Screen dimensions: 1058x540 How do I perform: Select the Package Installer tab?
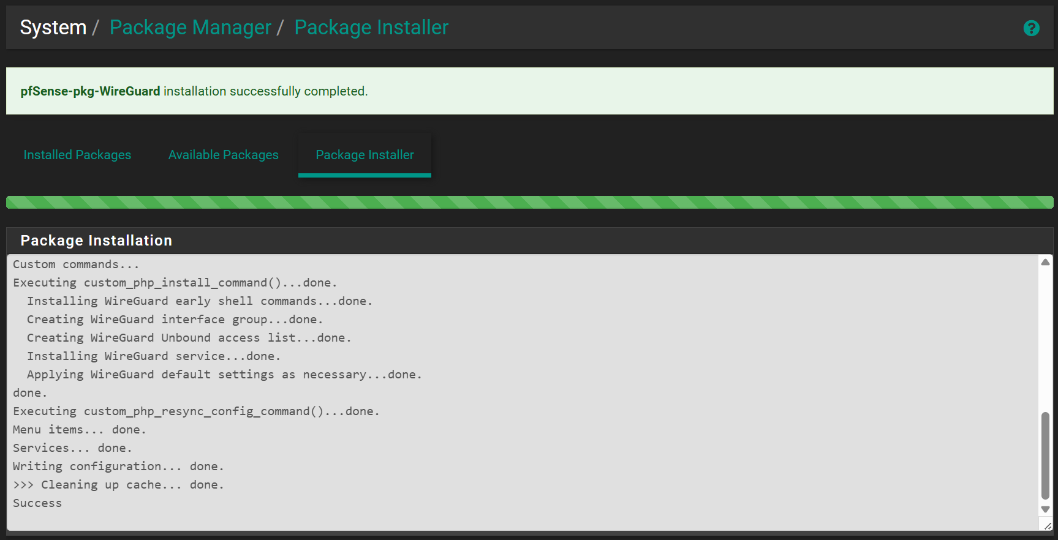click(365, 155)
